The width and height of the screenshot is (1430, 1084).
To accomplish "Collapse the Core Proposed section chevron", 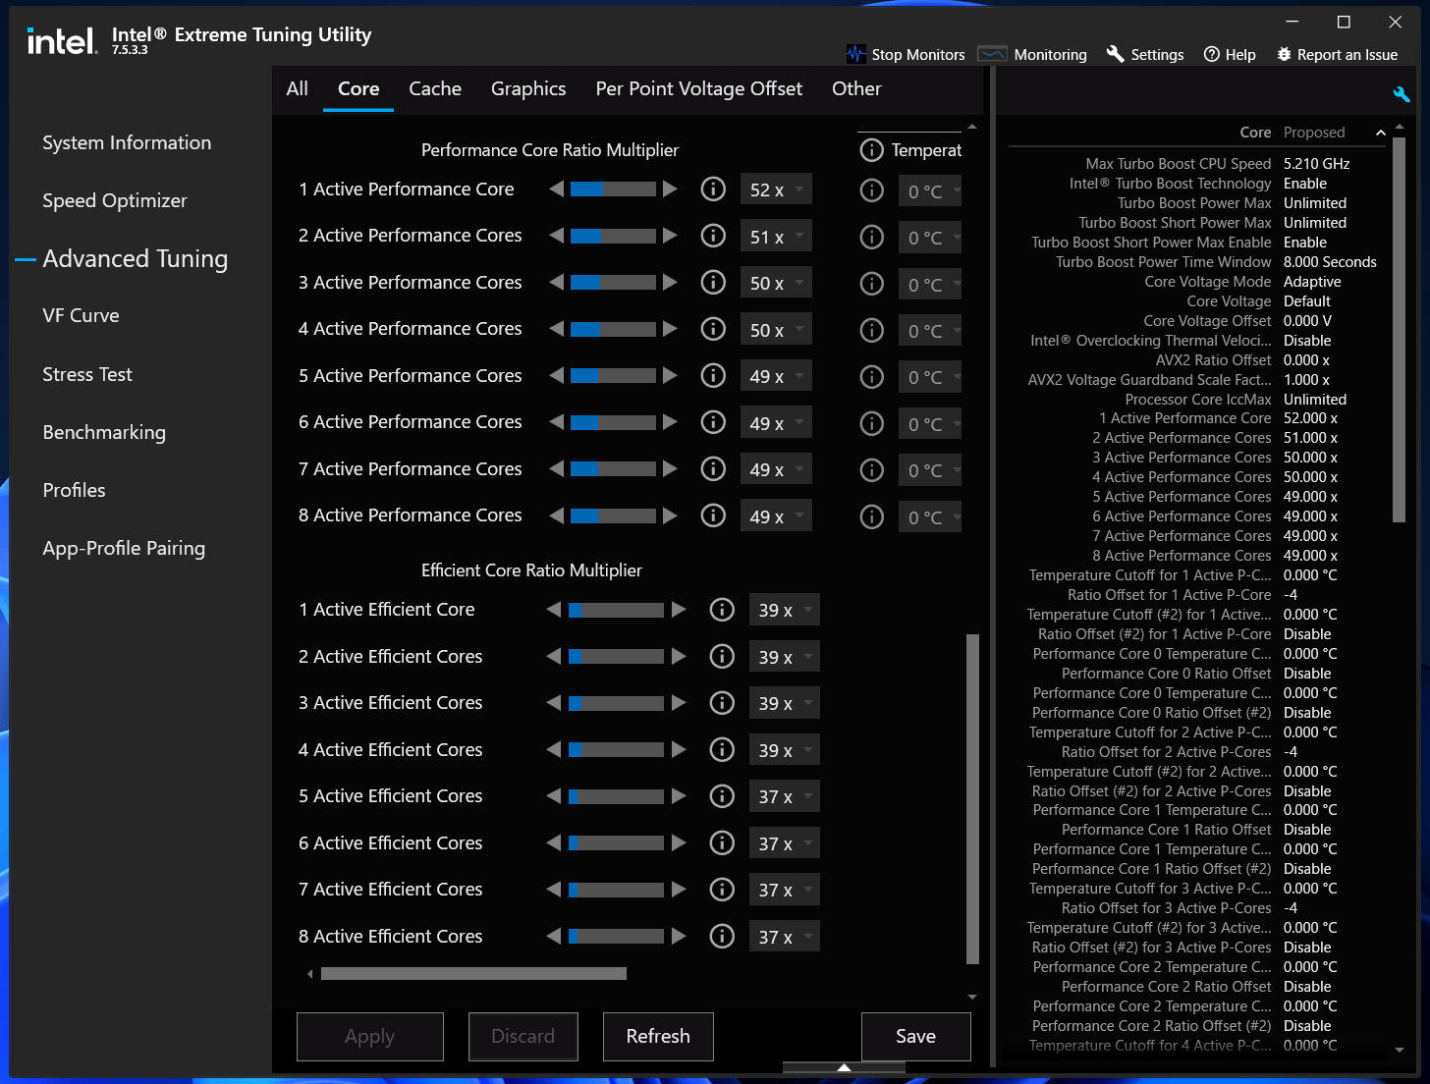I will (x=1381, y=133).
